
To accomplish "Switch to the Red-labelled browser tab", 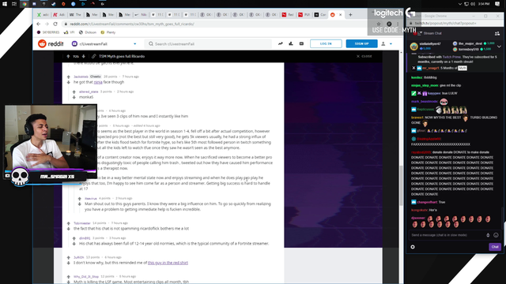I will [288, 15].
